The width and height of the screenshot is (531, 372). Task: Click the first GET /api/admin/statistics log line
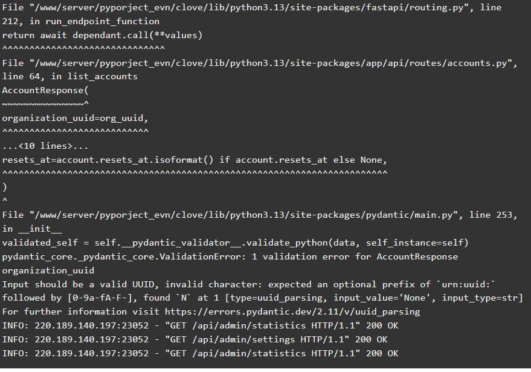pos(201,325)
